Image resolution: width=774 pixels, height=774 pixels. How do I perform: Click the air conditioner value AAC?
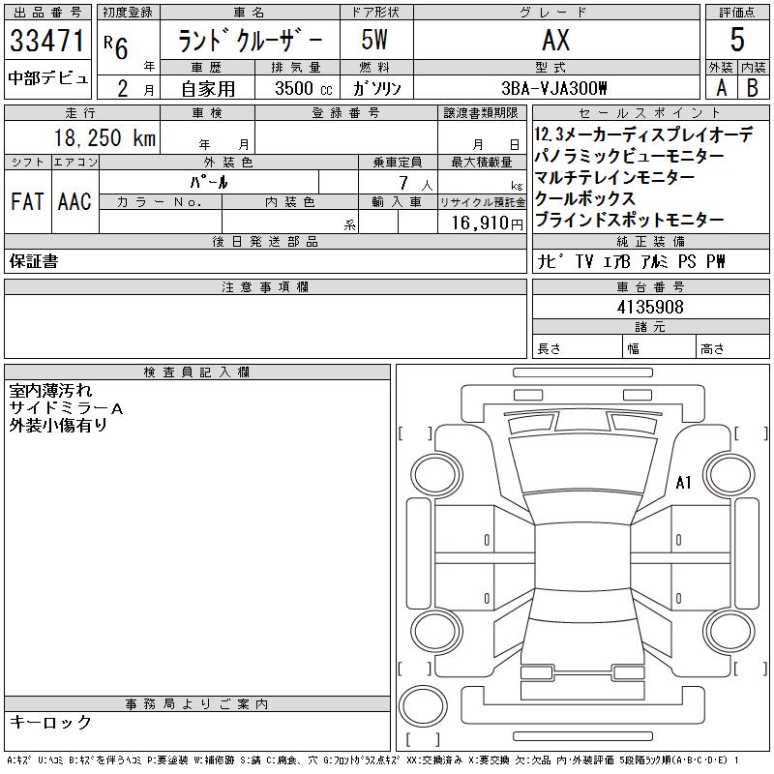[74, 201]
